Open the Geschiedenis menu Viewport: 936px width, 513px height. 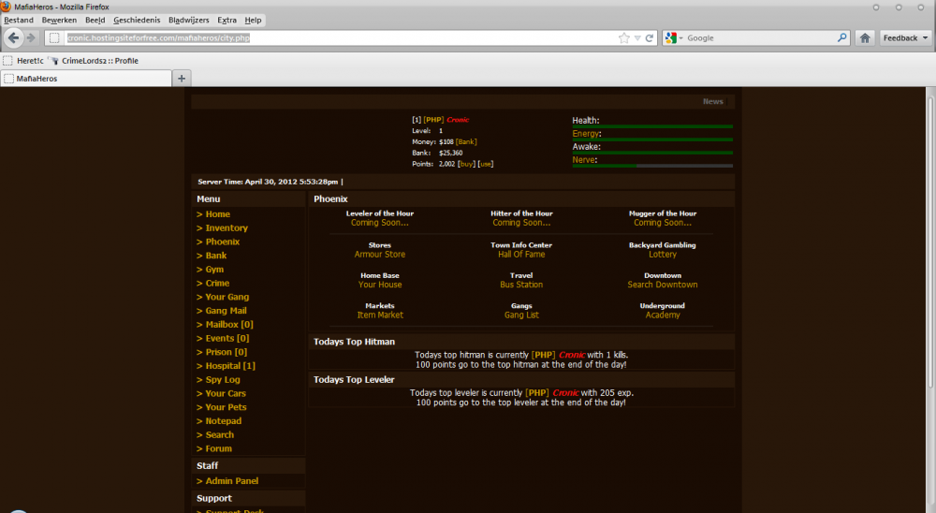point(137,20)
